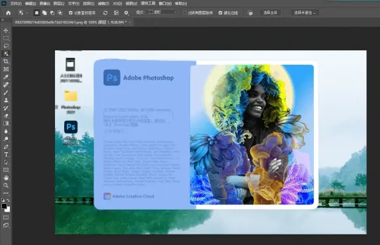Open the 模式 selection mode dropdown
The width and height of the screenshot is (380, 245).
click(x=162, y=12)
